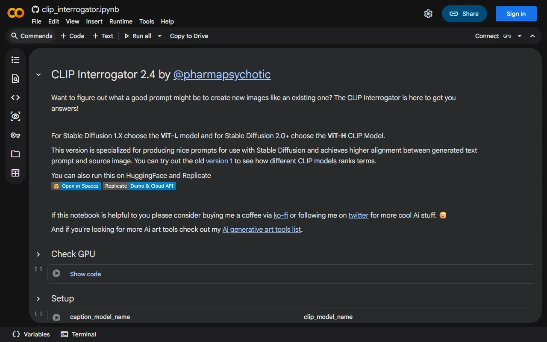This screenshot has width=547, height=342.
Task: Open the Files folder icon
Action: 15,154
